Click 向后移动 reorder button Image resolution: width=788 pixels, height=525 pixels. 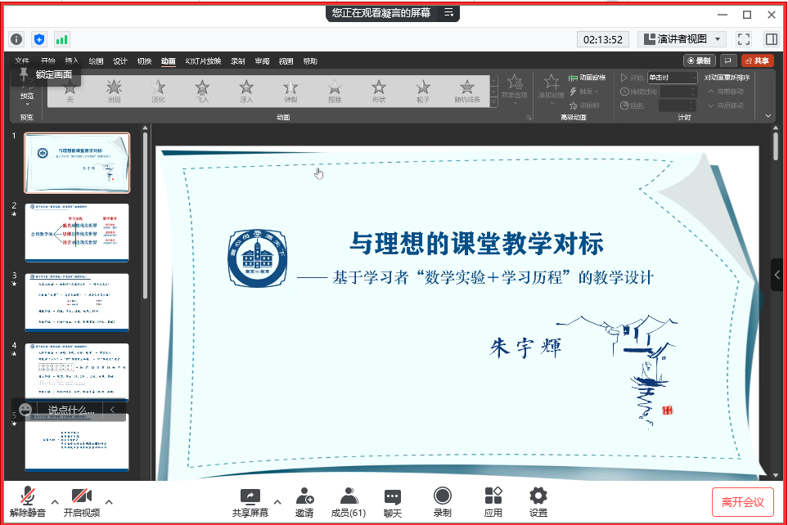click(726, 105)
